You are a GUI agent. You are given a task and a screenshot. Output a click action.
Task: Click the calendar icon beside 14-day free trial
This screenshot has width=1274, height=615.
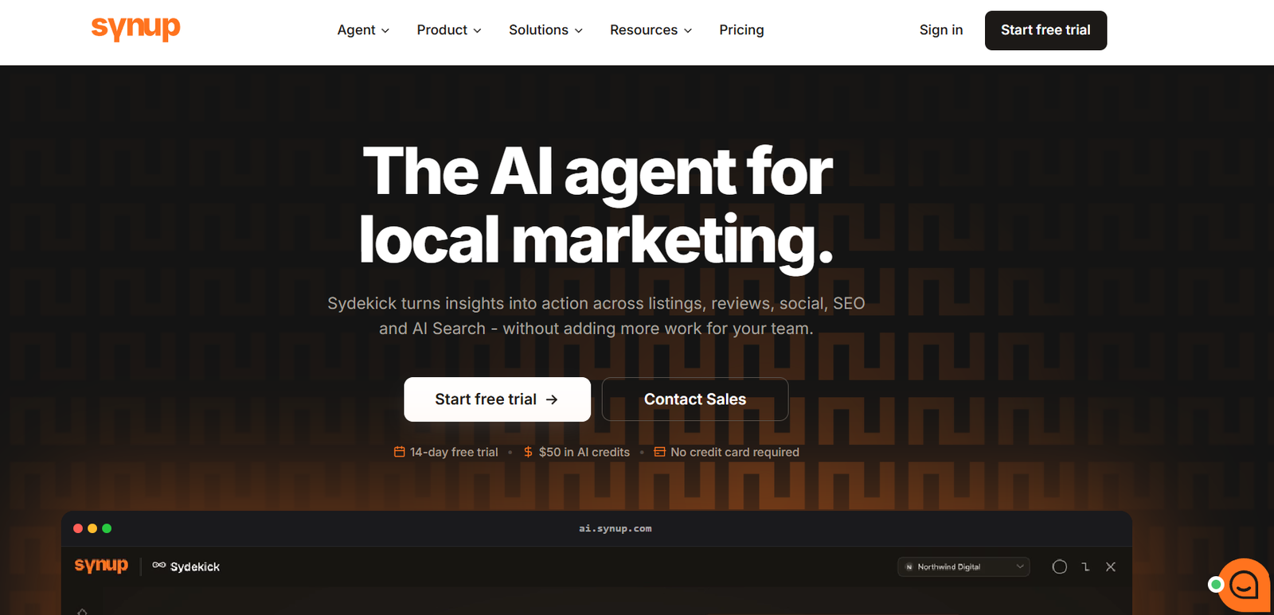[400, 452]
